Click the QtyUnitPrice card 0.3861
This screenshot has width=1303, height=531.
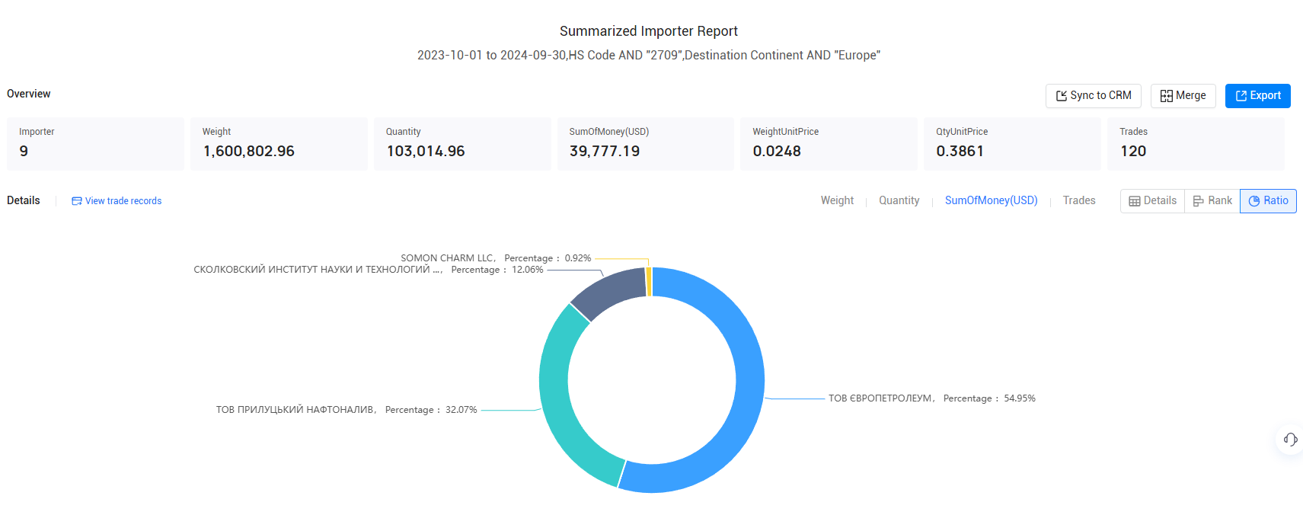pyautogui.click(x=1012, y=144)
